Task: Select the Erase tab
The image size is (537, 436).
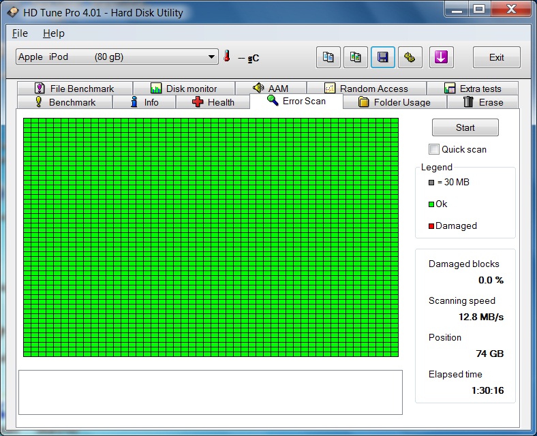Action: point(482,102)
